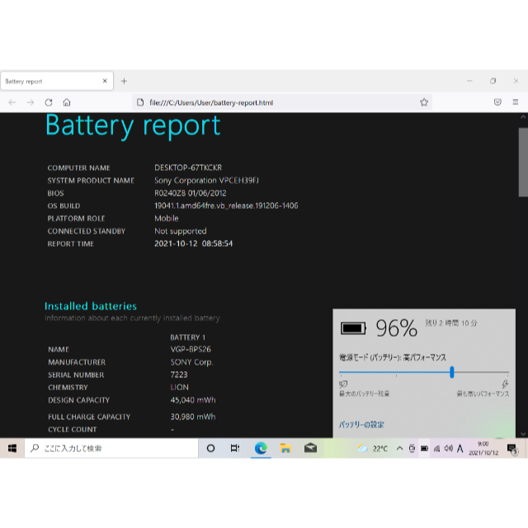Viewport: 528px width, 528px height.
Task: Go forward with the browser forward arrow
Action: point(31,102)
